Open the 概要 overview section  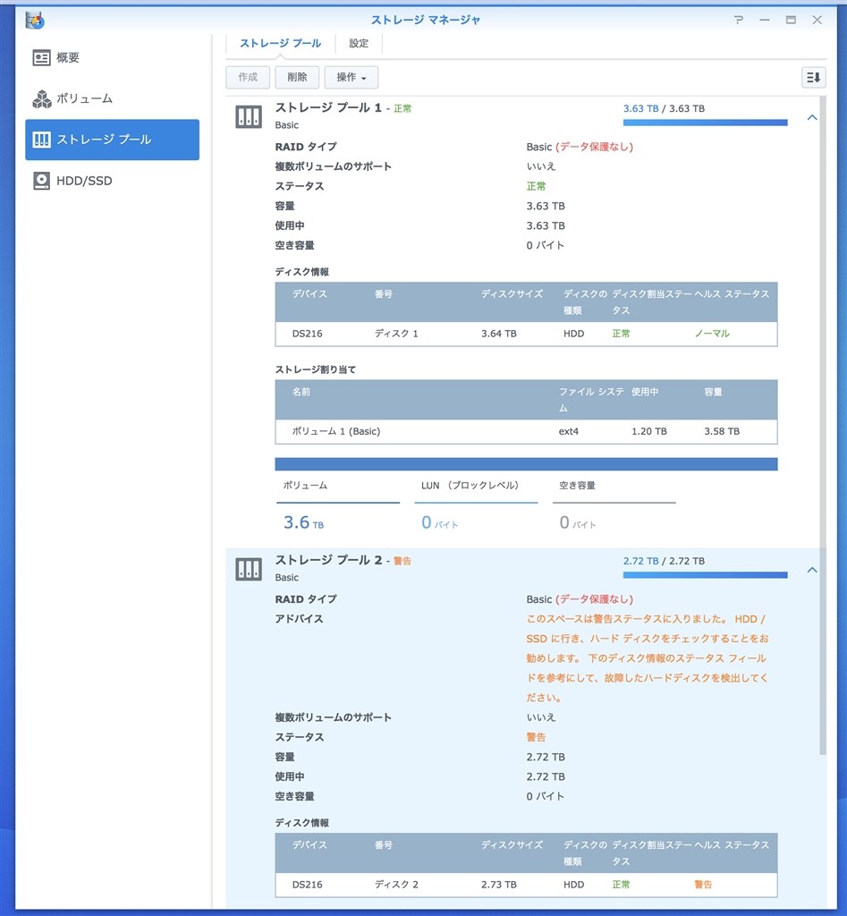[x=112, y=58]
